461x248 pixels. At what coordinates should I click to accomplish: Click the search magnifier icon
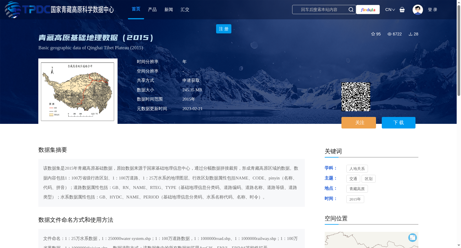351,10
